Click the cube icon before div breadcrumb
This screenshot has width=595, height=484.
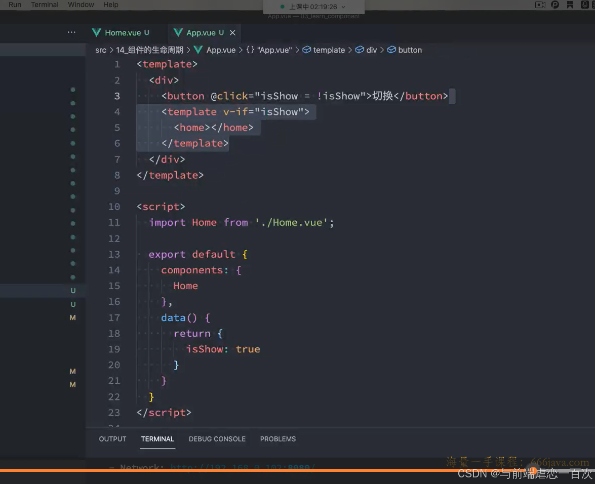pyautogui.click(x=360, y=50)
